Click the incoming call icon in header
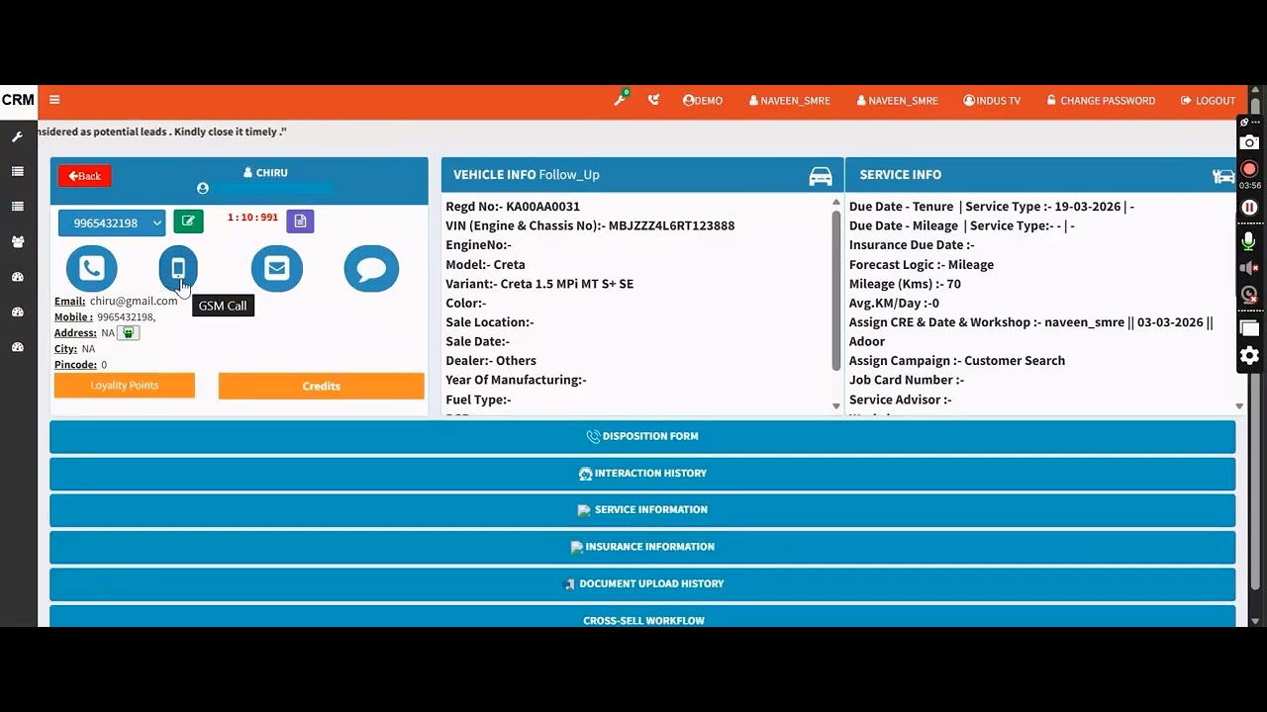This screenshot has height=712, width=1267. pos(653,100)
